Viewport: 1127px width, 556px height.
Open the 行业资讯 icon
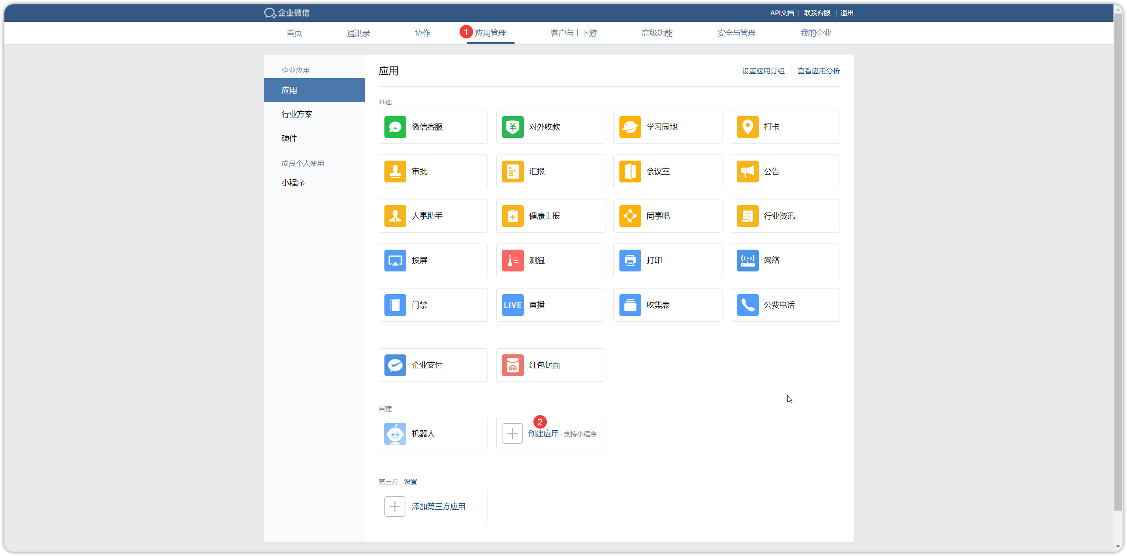click(x=747, y=216)
